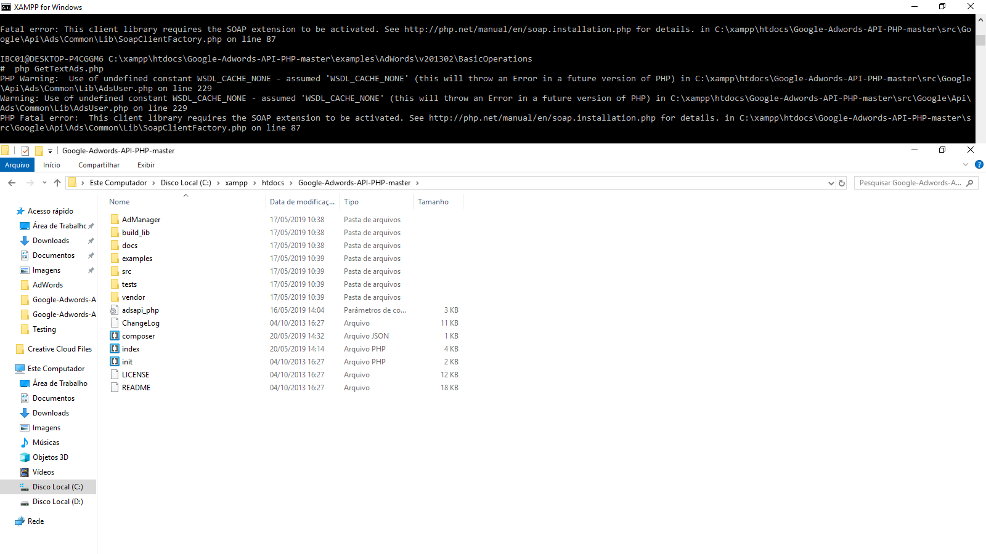Click the Pesquisar search box
The image size is (986, 554).
click(912, 182)
